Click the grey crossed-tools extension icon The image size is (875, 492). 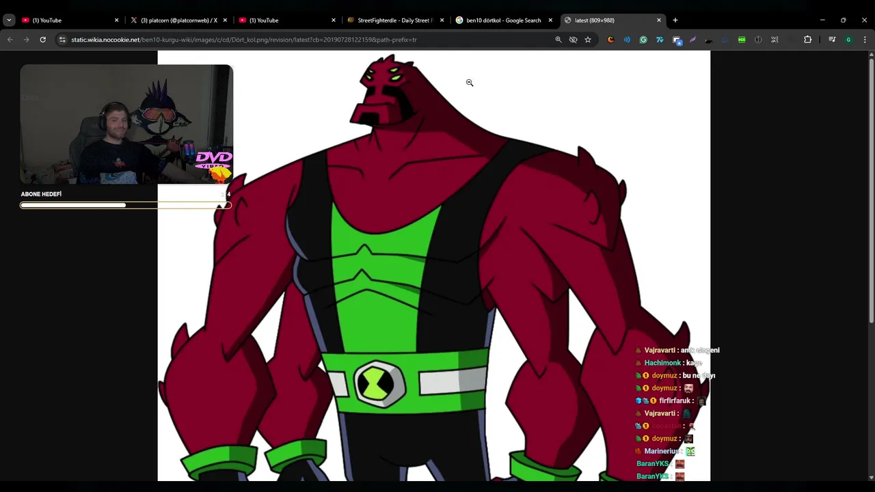point(775,40)
